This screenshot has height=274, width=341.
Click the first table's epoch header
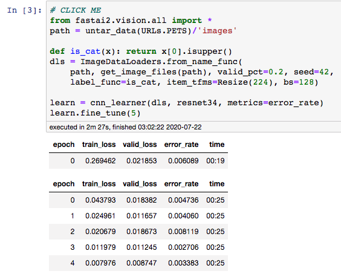coord(63,145)
